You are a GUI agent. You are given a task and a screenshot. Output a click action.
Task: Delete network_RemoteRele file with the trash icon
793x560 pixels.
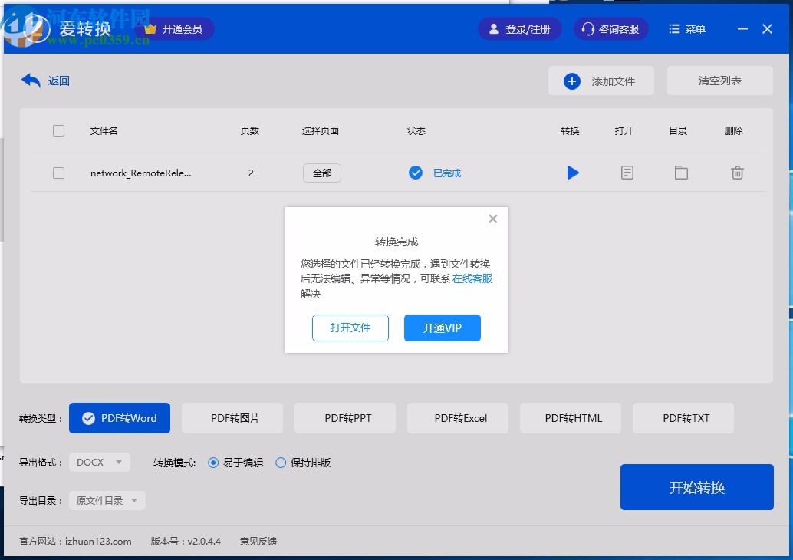[737, 173]
